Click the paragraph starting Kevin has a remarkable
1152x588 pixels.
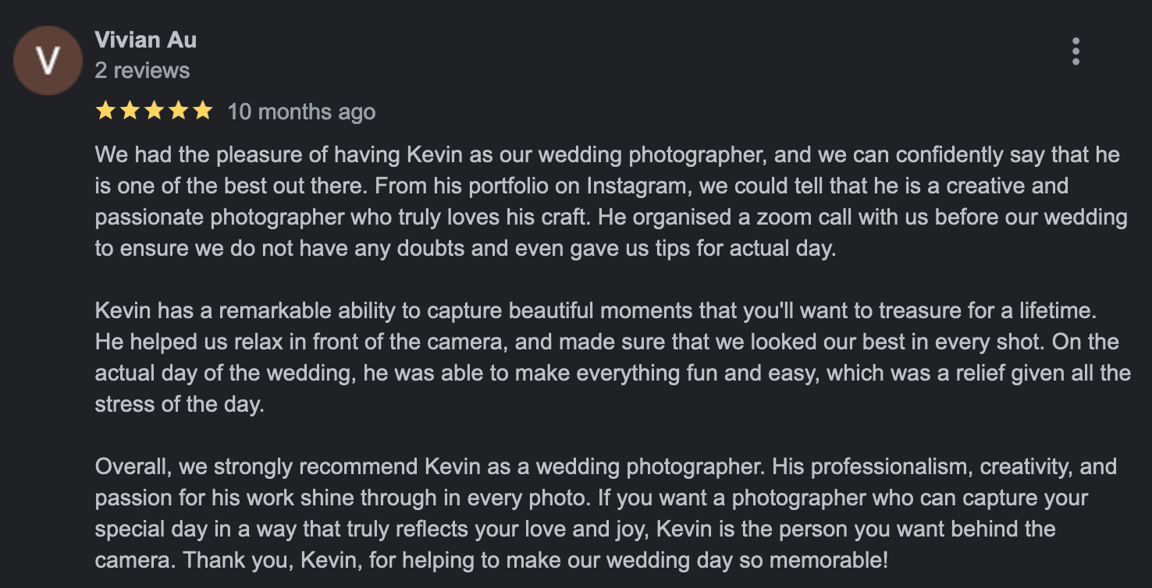pyautogui.click(x=613, y=358)
